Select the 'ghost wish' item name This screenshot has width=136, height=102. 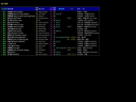[14, 29]
